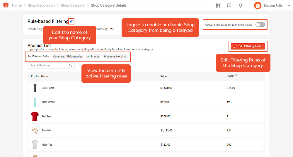Click the Rule-based Filtering title

click(48, 21)
